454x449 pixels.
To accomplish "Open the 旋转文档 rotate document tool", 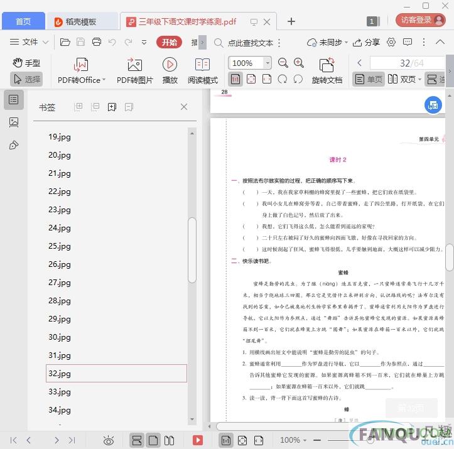I will point(327,65).
